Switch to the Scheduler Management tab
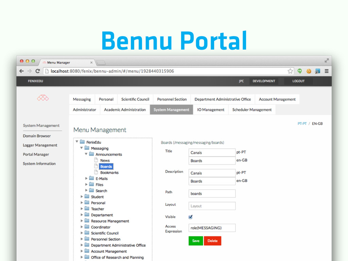This screenshot has height=261, width=348. (252, 110)
